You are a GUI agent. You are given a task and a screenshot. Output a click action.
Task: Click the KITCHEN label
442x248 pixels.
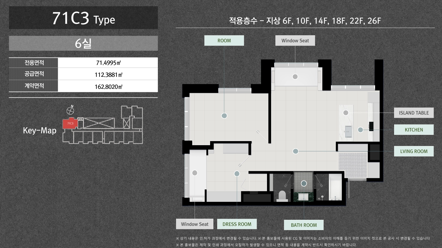[414, 130]
